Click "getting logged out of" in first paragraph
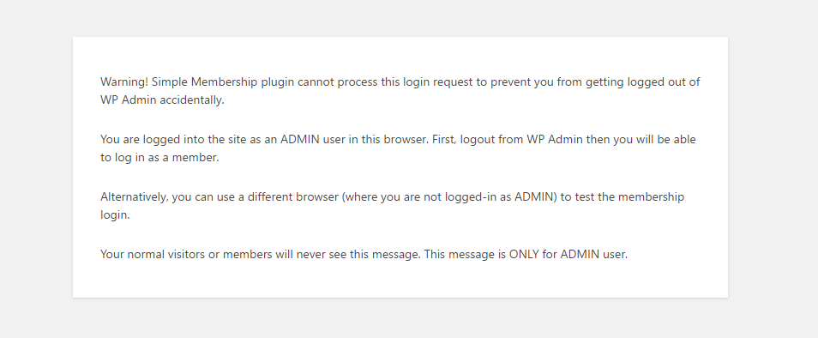Image resolution: width=818 pixels, height=338 pixels. 643,81
